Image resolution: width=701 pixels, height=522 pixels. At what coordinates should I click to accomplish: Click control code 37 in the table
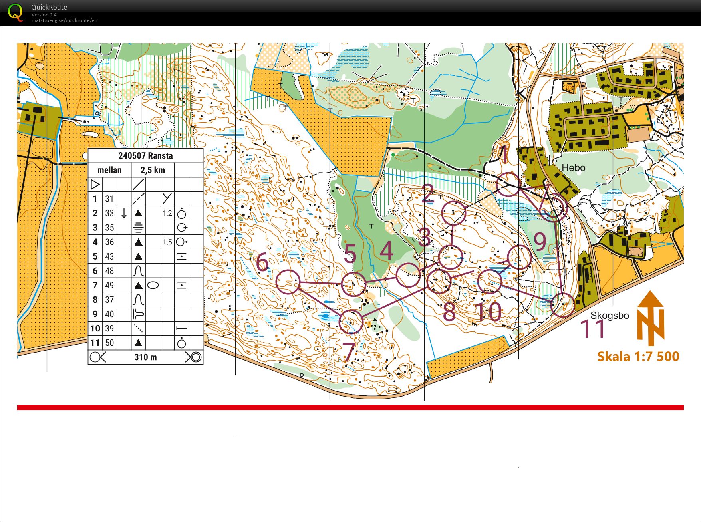(109, 300)
